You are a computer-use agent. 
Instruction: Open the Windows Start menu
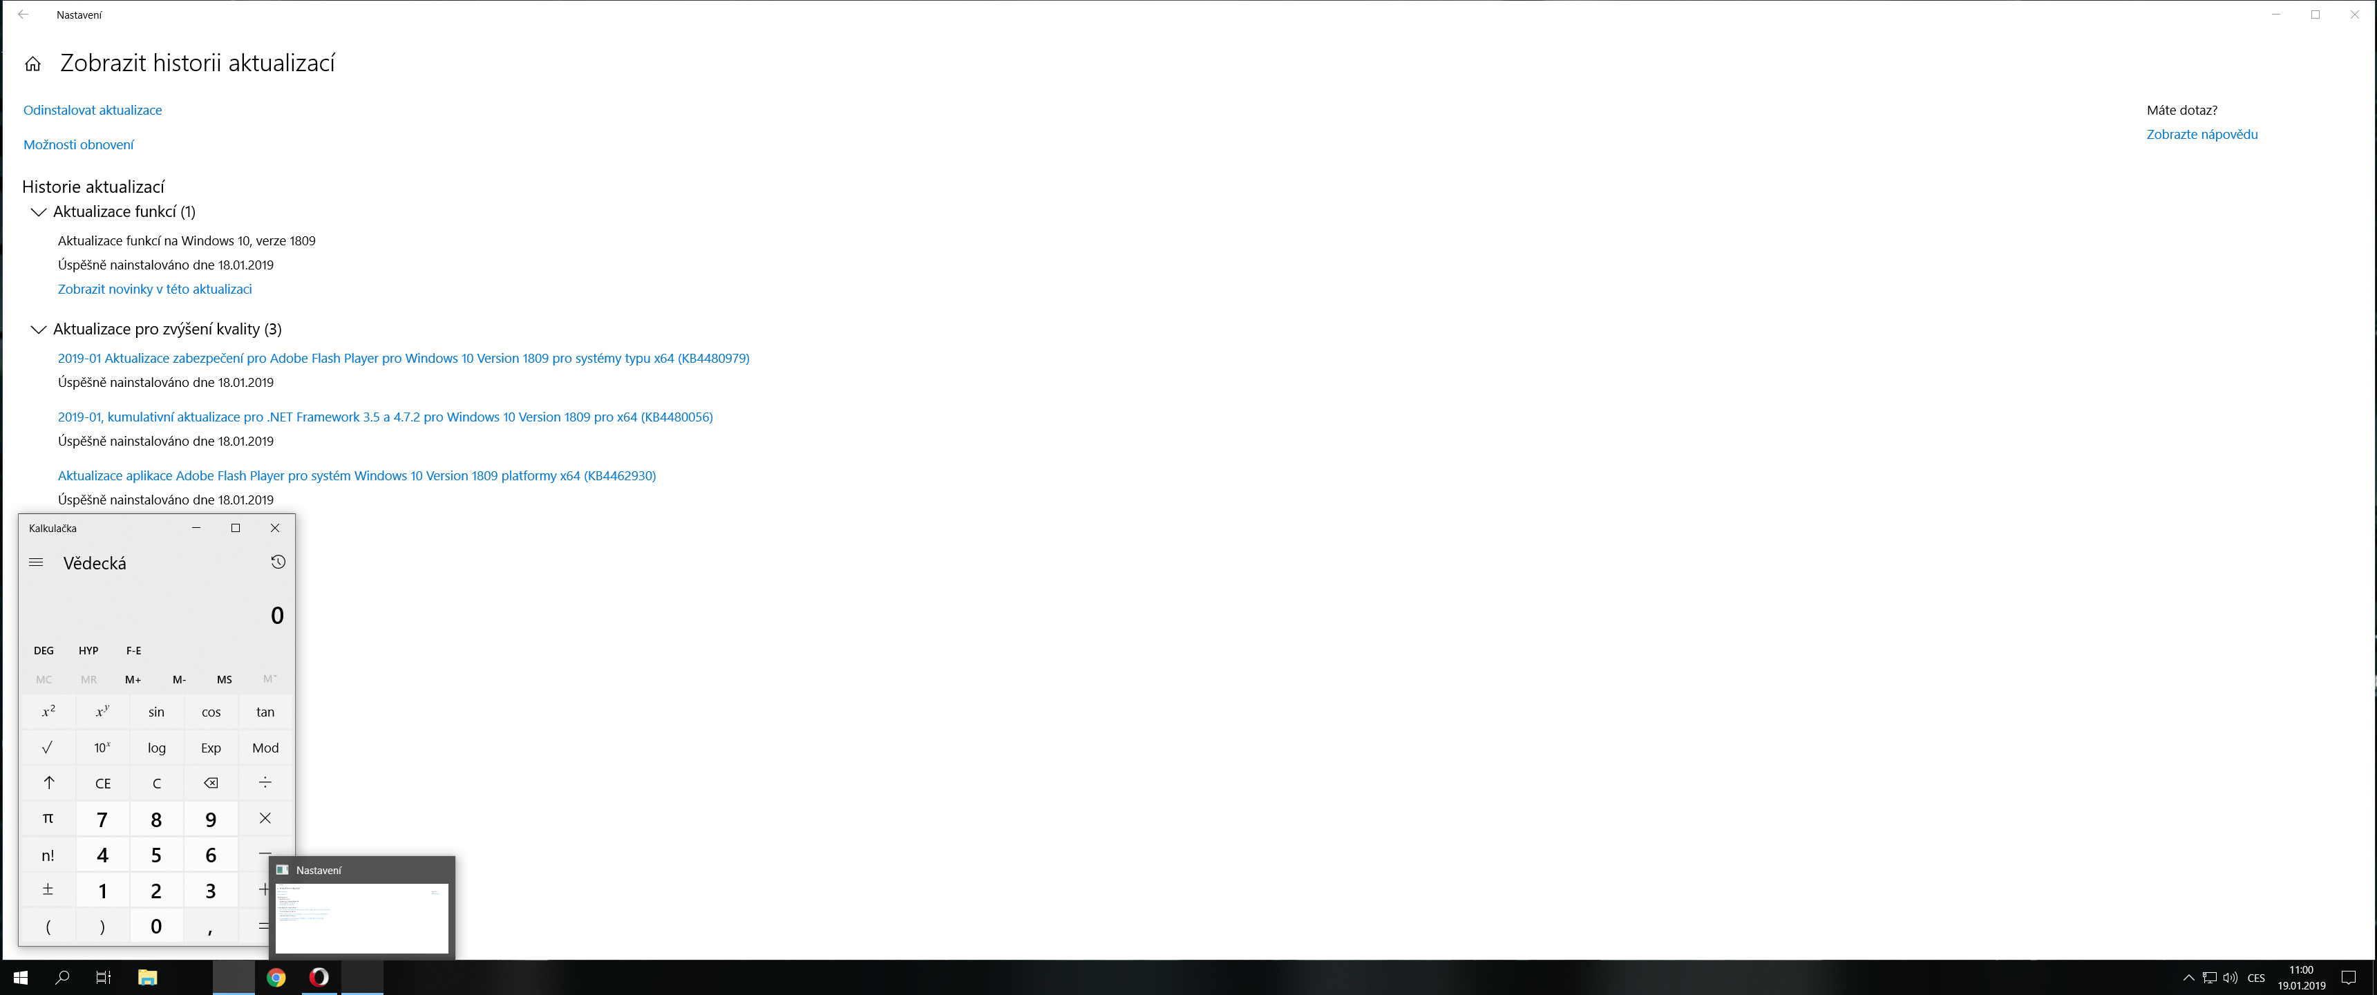click(x=20, y=978)
